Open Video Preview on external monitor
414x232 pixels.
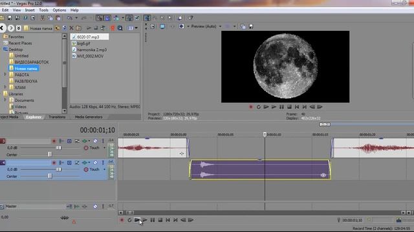click(162, 26)
